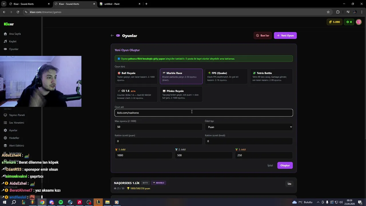
Task: Open a new browser tab
Action: coord(146,4)
